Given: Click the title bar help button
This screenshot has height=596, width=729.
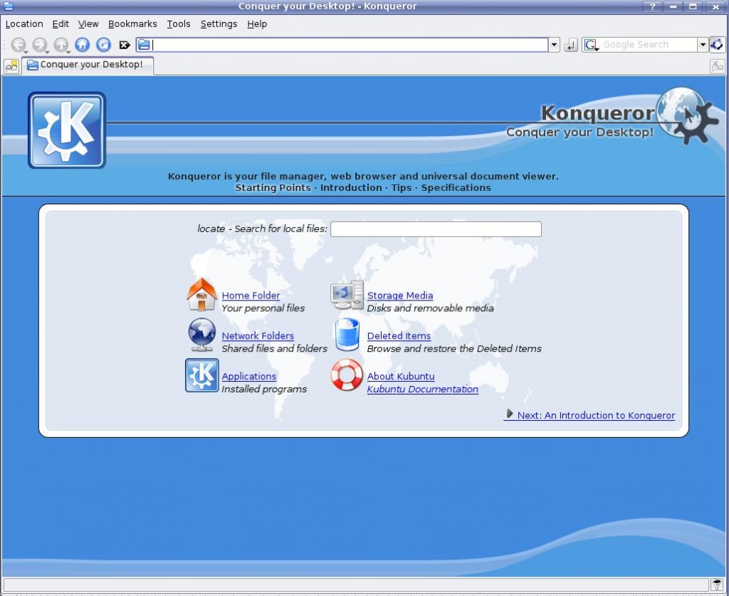Looking at the screenshot, I should 652,6.
